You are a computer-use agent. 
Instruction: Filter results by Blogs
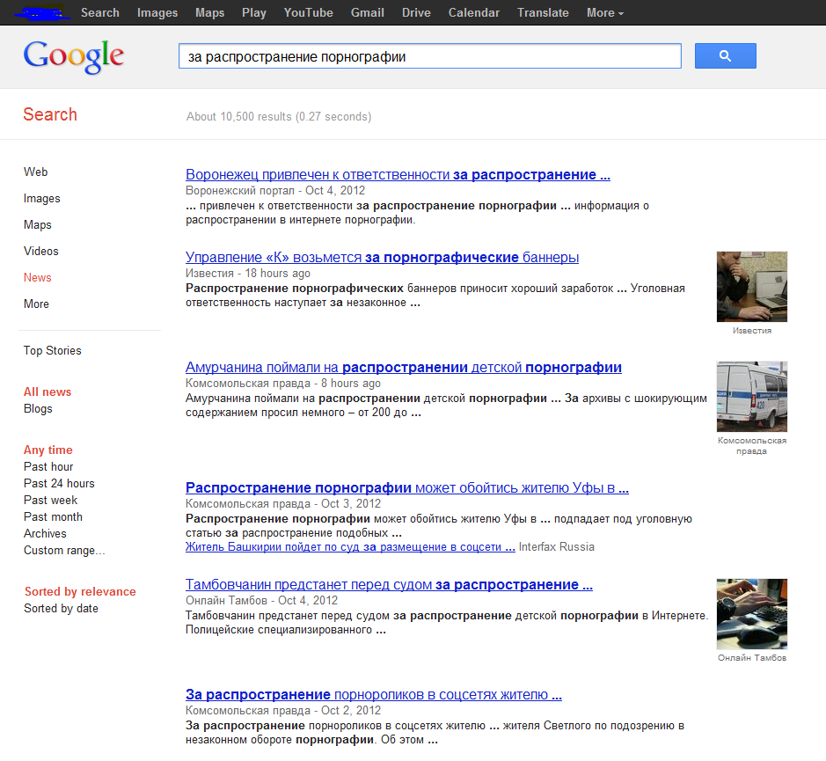tap(38, 408)
